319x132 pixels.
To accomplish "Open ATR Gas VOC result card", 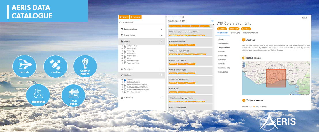I will [190, 90].
